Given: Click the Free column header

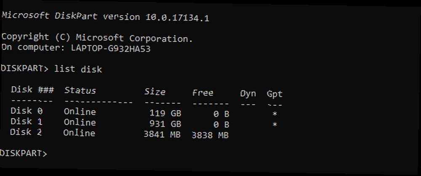Looking at the screenshot, I should pyautogui.click(x=203, y=93).
